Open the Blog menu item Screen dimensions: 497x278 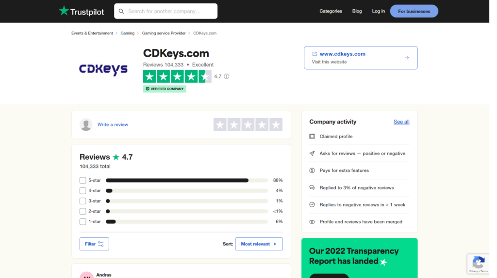(x=357, y=11)
